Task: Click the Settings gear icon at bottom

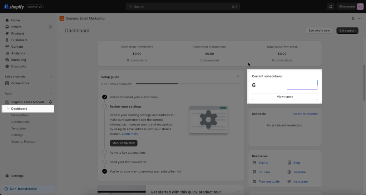Action: [7, 176]
